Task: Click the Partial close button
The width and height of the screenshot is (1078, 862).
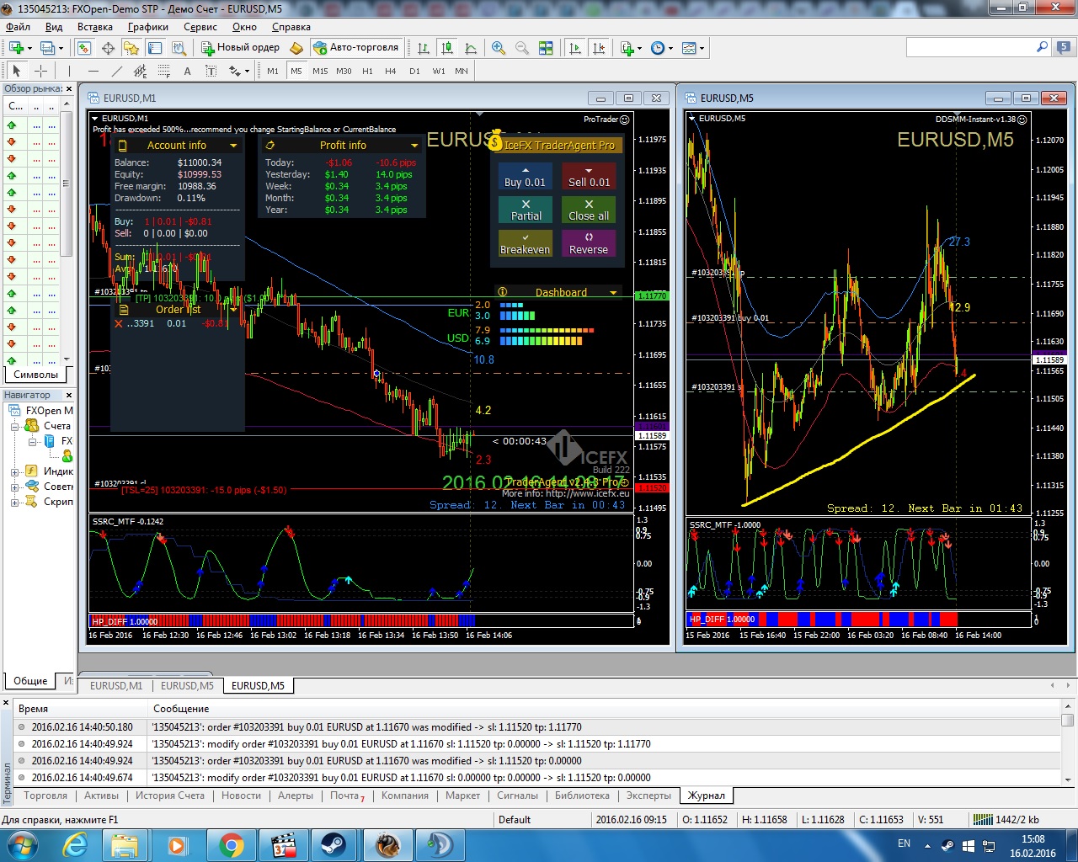Action: [x=525, y=210]
